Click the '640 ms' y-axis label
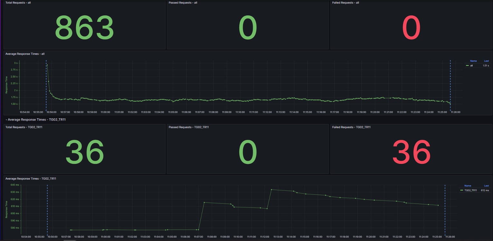 tap(15, 185)
